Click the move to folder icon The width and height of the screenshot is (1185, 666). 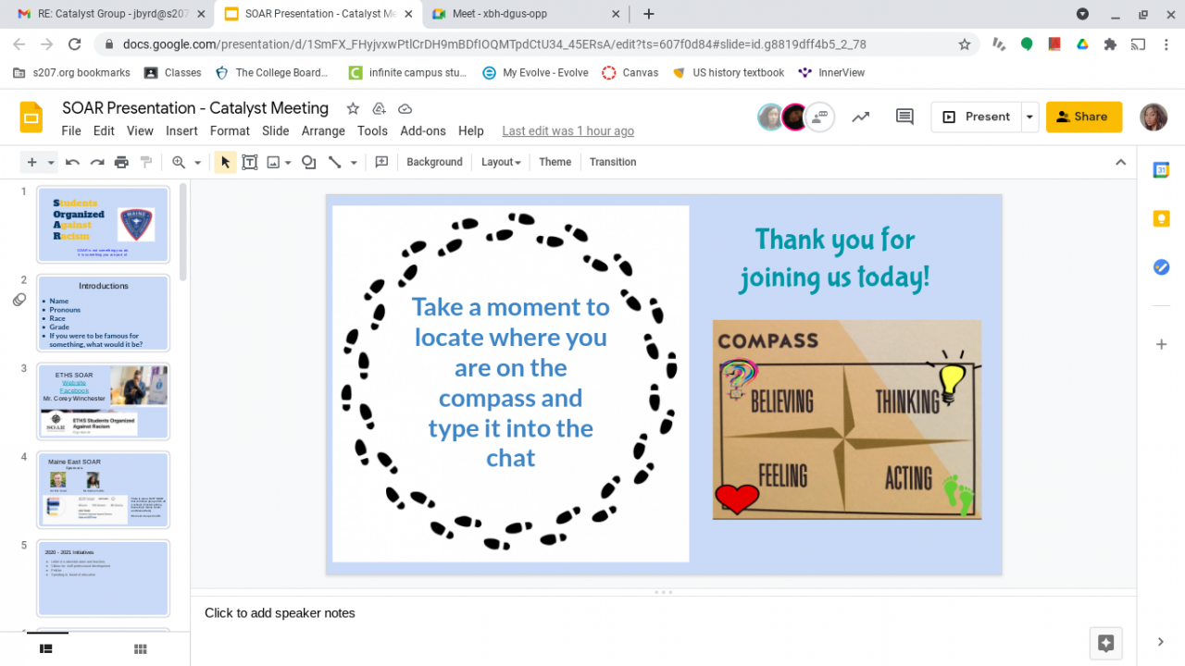(x=379, y=108)
